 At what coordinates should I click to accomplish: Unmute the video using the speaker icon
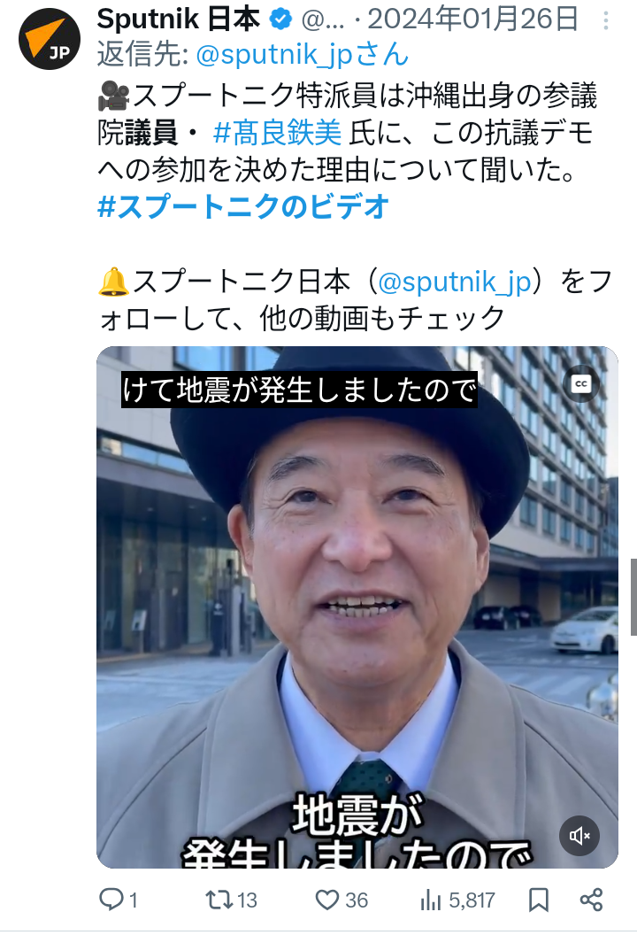pyautogui.click(x=579, y=836)
